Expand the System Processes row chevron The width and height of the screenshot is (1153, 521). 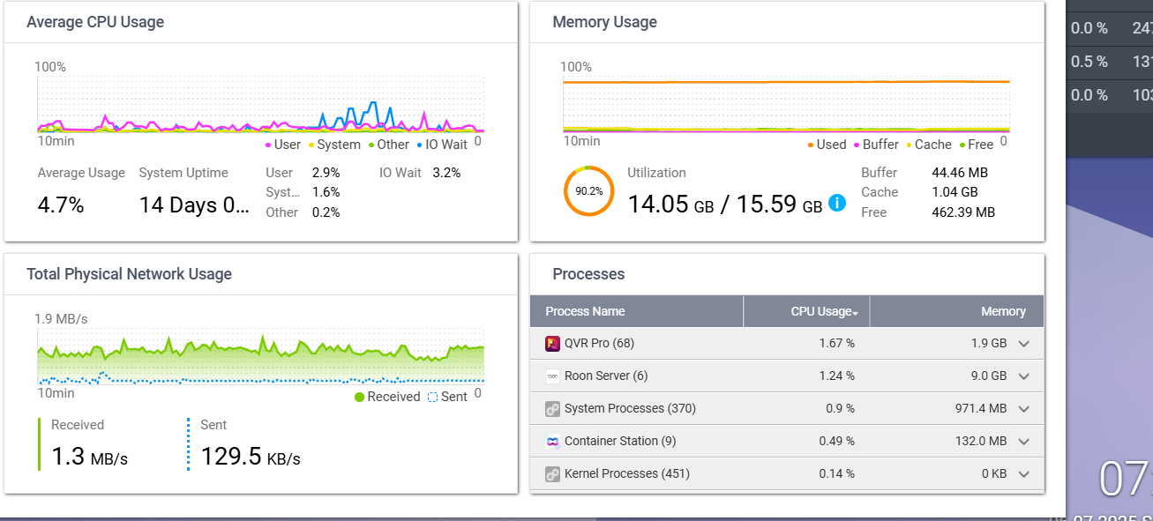click(x=1024, y=409)
